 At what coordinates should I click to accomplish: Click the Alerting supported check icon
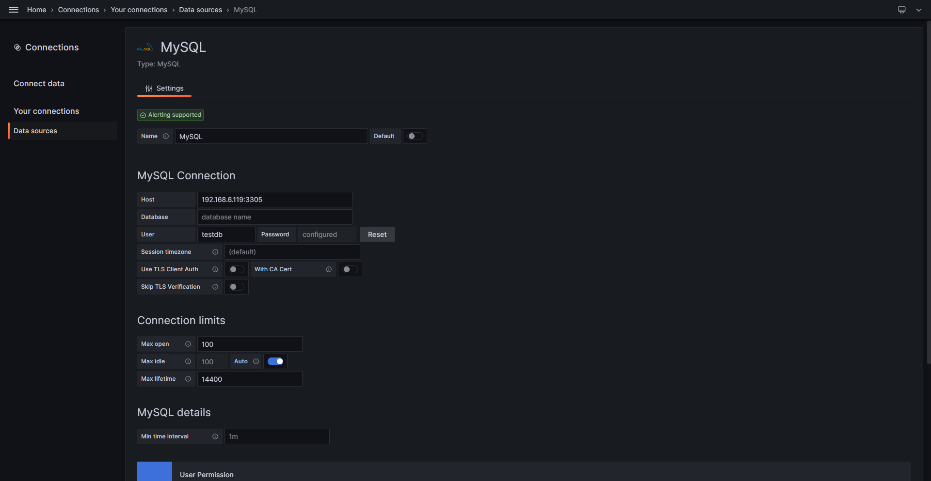(143, 115)
